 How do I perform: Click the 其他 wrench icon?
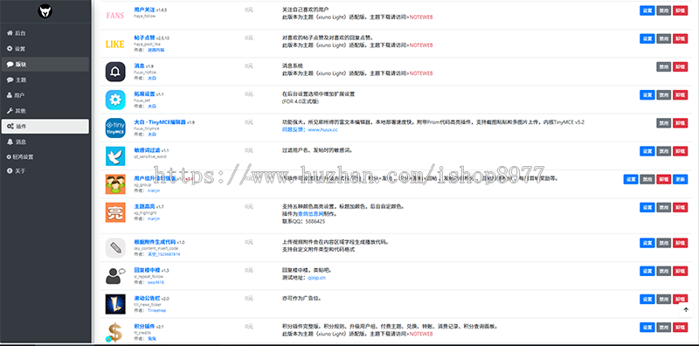click(x=10, y=111)
